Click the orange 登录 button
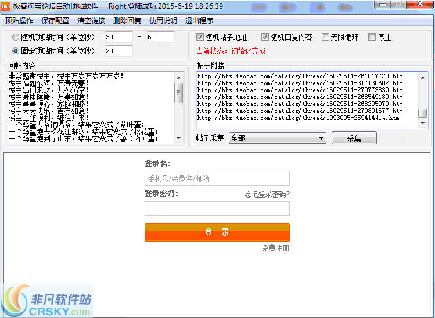This screenshot has height=318, width=435. click(217, 232)
